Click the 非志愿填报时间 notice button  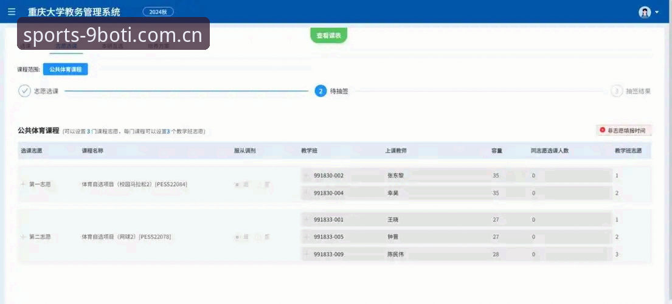624,130
